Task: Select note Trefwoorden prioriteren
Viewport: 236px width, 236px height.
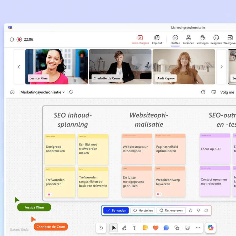Action: [60, 182]
